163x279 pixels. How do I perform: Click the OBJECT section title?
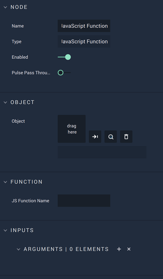pyautogui.click(x=22, y=102)
